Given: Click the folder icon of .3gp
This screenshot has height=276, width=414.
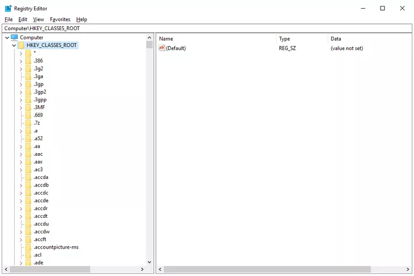Looking at the screenshot, I should click(28, 84).
